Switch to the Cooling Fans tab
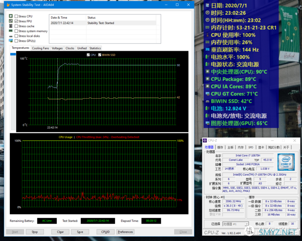This screenshot has height=241, width=302. pyautogui.click(x=40, y=48)
